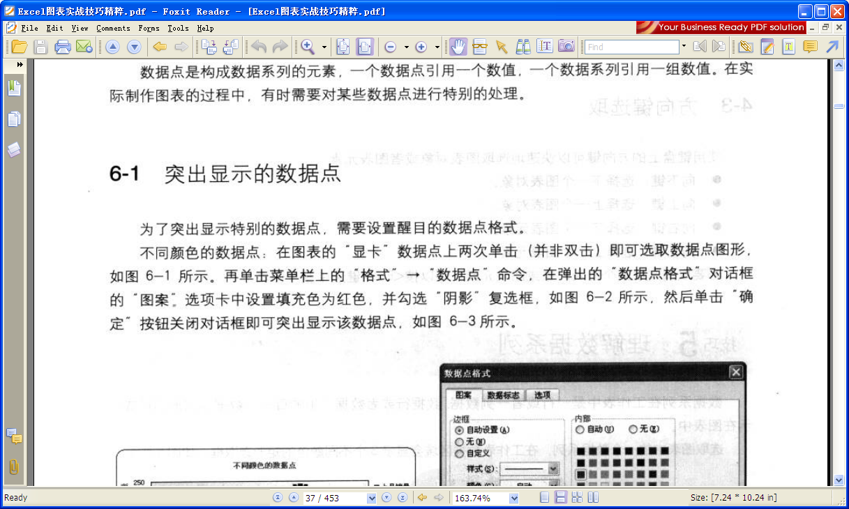Click the yellow comment note tool
Image resolution: width=849 pixels, height=509 pixels.
coord(810,47)
